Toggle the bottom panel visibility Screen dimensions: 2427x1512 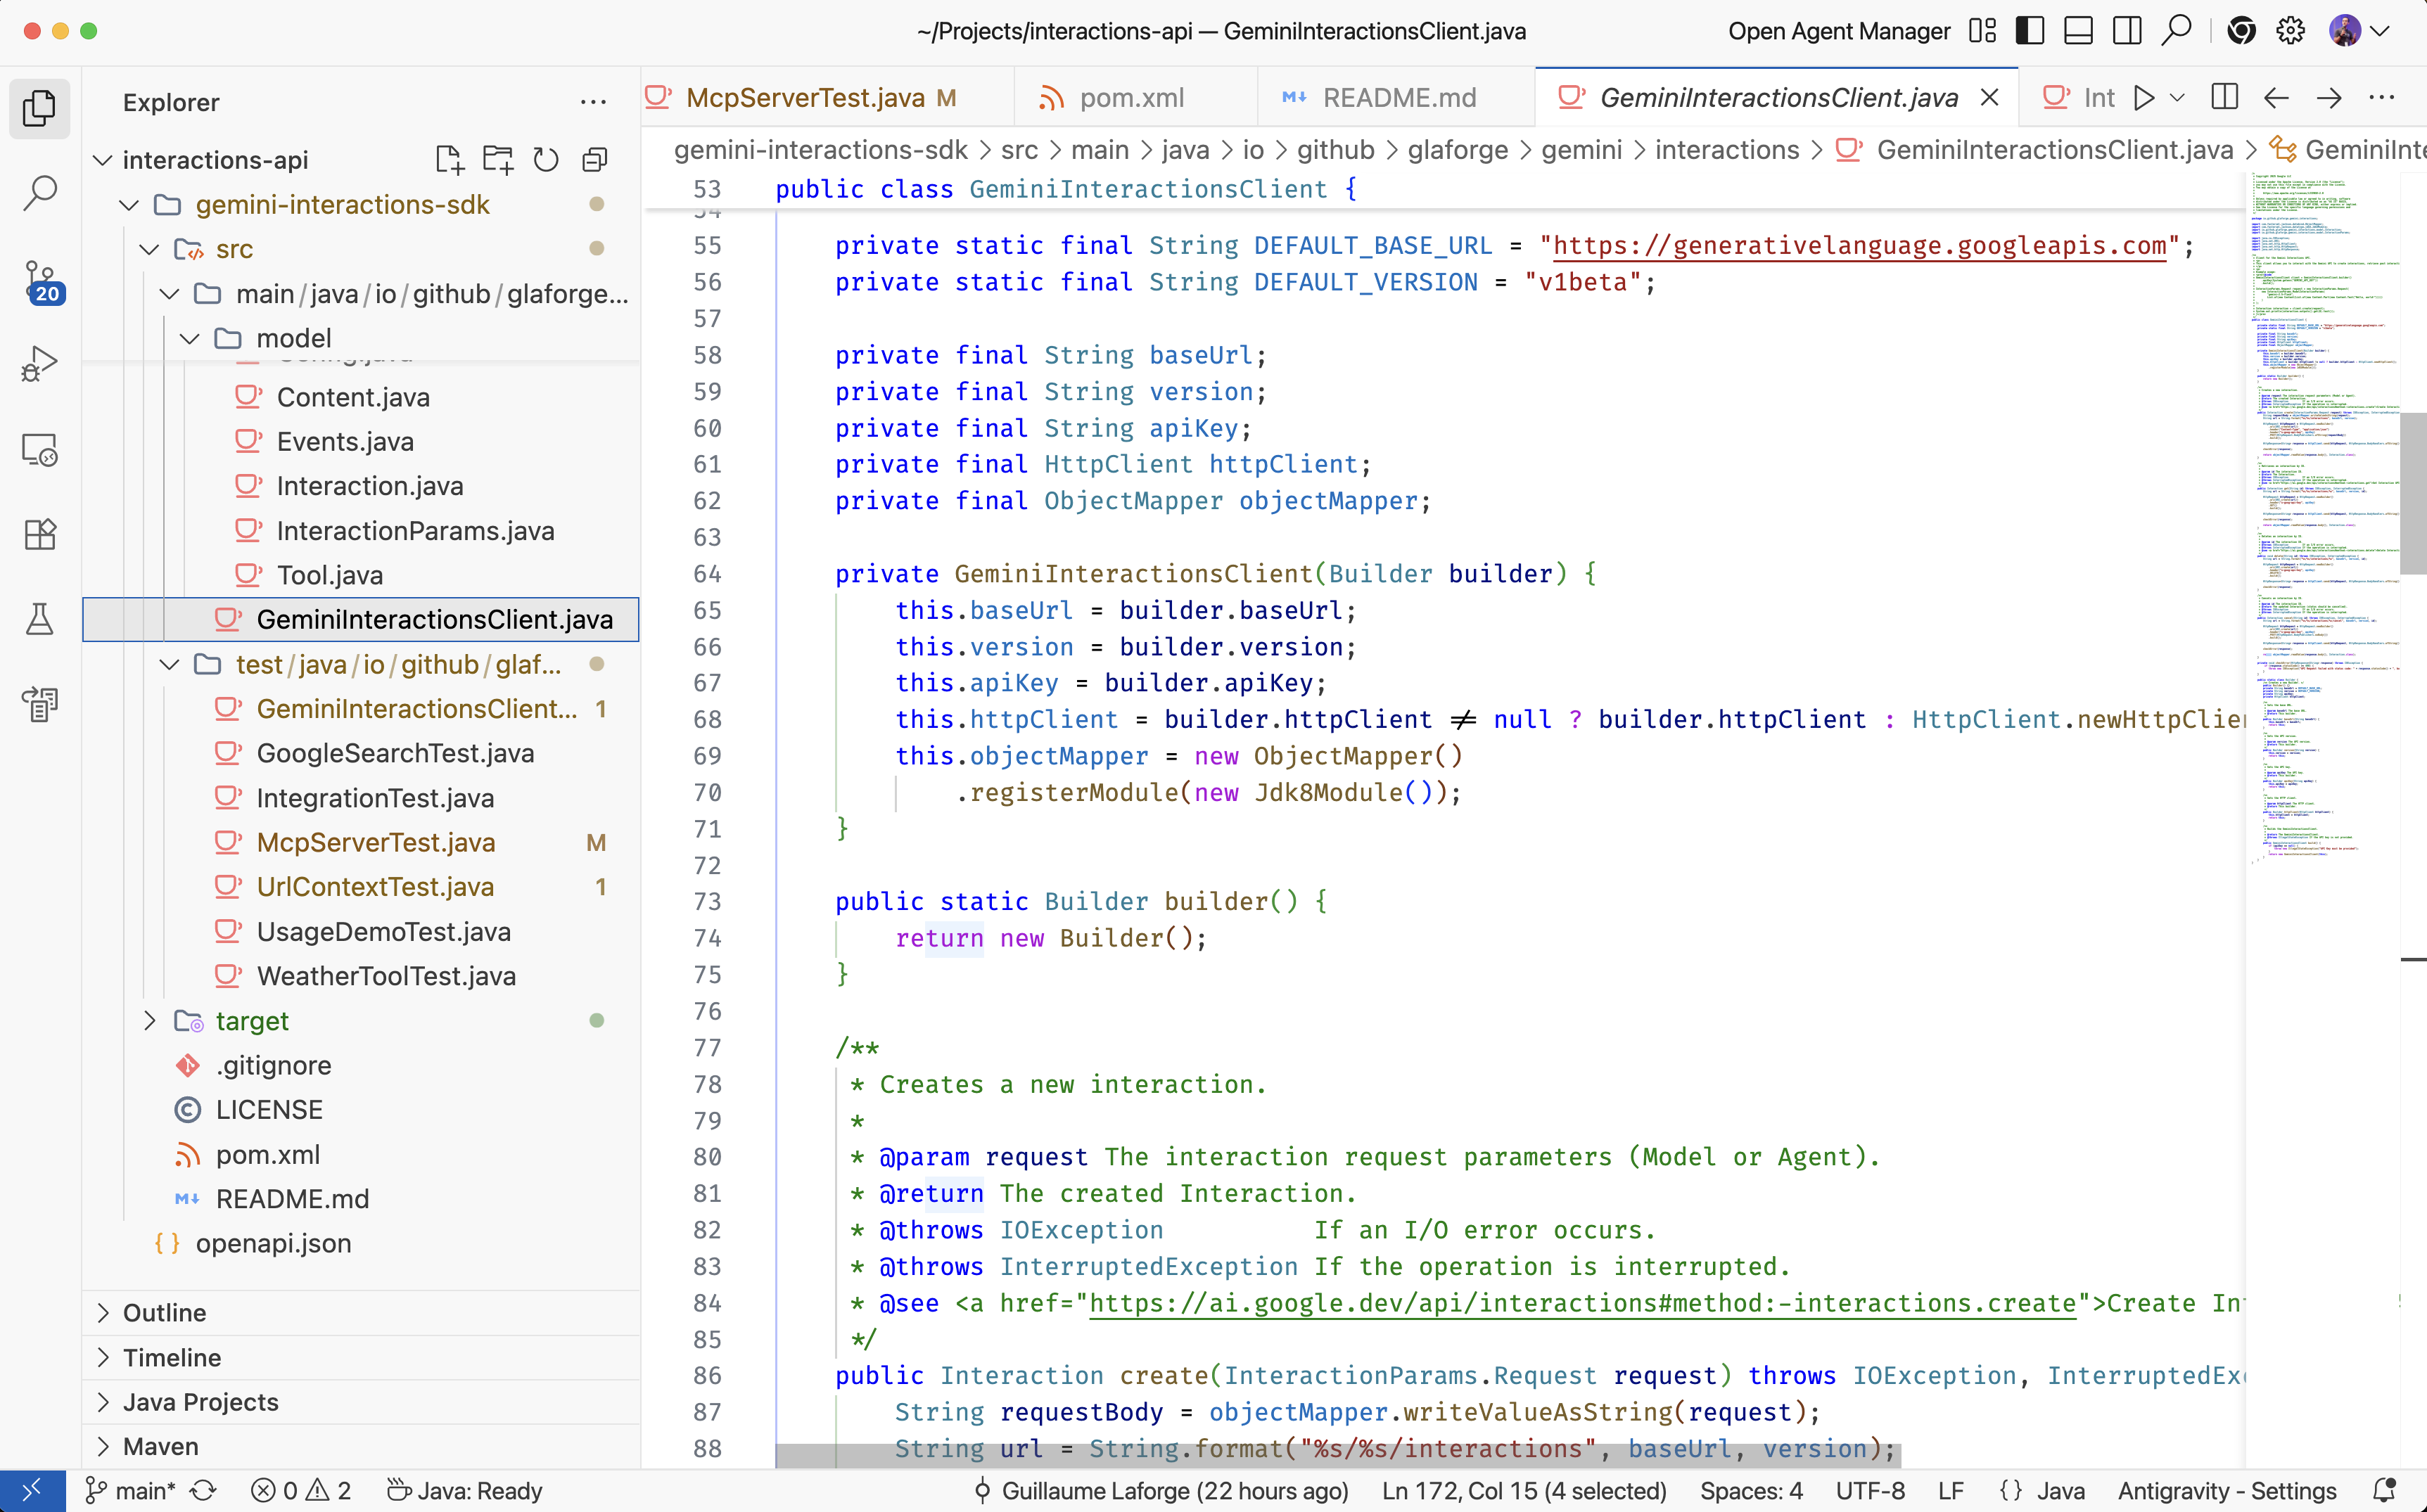click(x=2078, y=31)
